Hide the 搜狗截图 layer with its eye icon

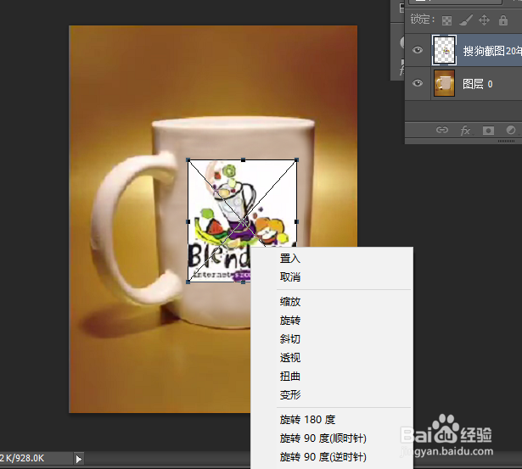[418, 50]
